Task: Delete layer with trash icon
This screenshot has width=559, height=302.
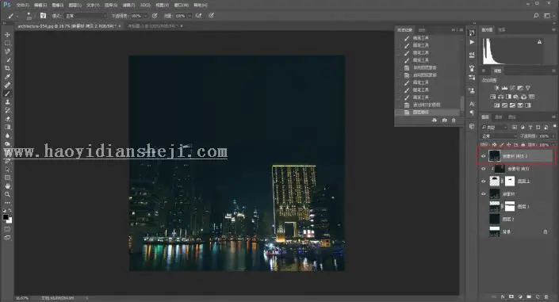Action: click(x=546, y=296)
